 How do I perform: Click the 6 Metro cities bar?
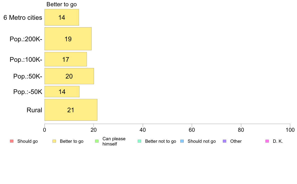[x=62, y=17]
